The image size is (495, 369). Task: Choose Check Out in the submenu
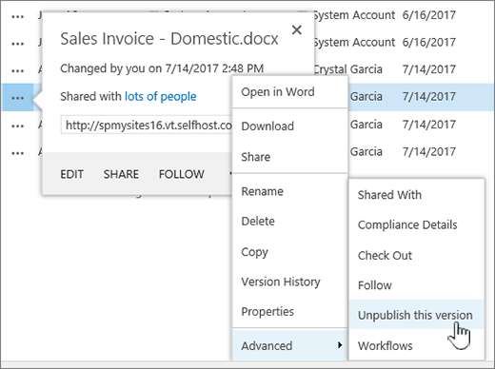click(x=416, y=255)
